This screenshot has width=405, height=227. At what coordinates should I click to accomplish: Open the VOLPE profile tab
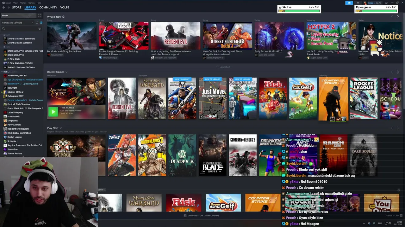[x=65, y=7]
